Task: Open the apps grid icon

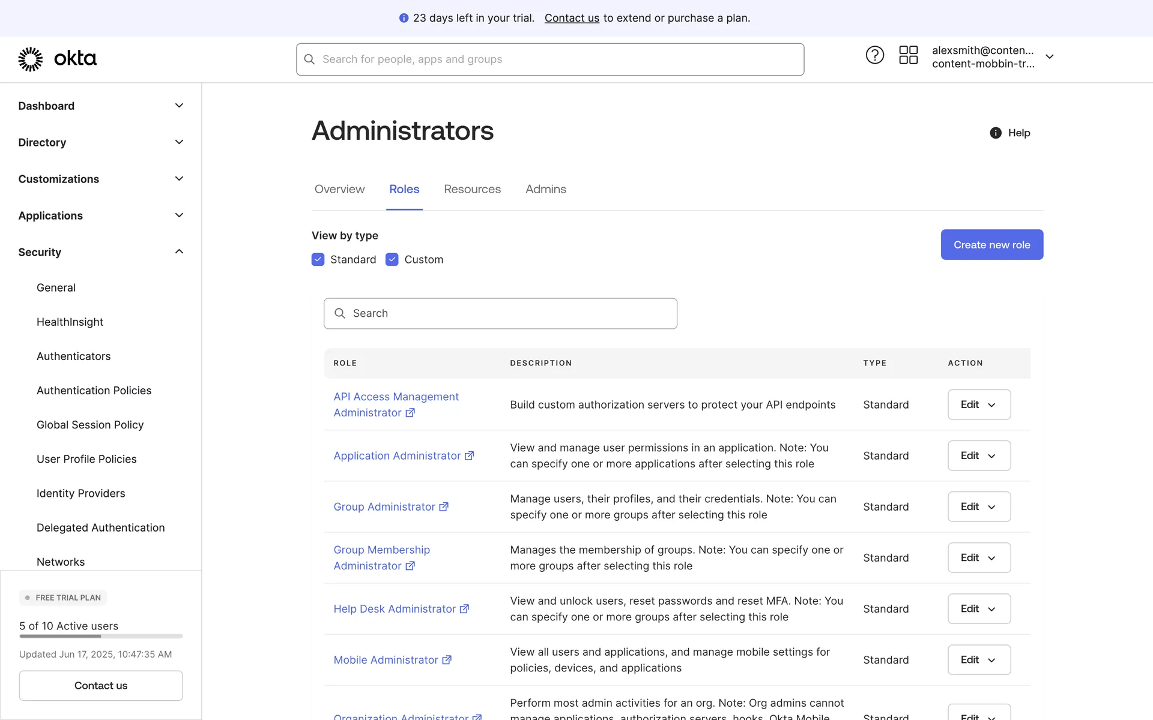Action: coord(908,55)
